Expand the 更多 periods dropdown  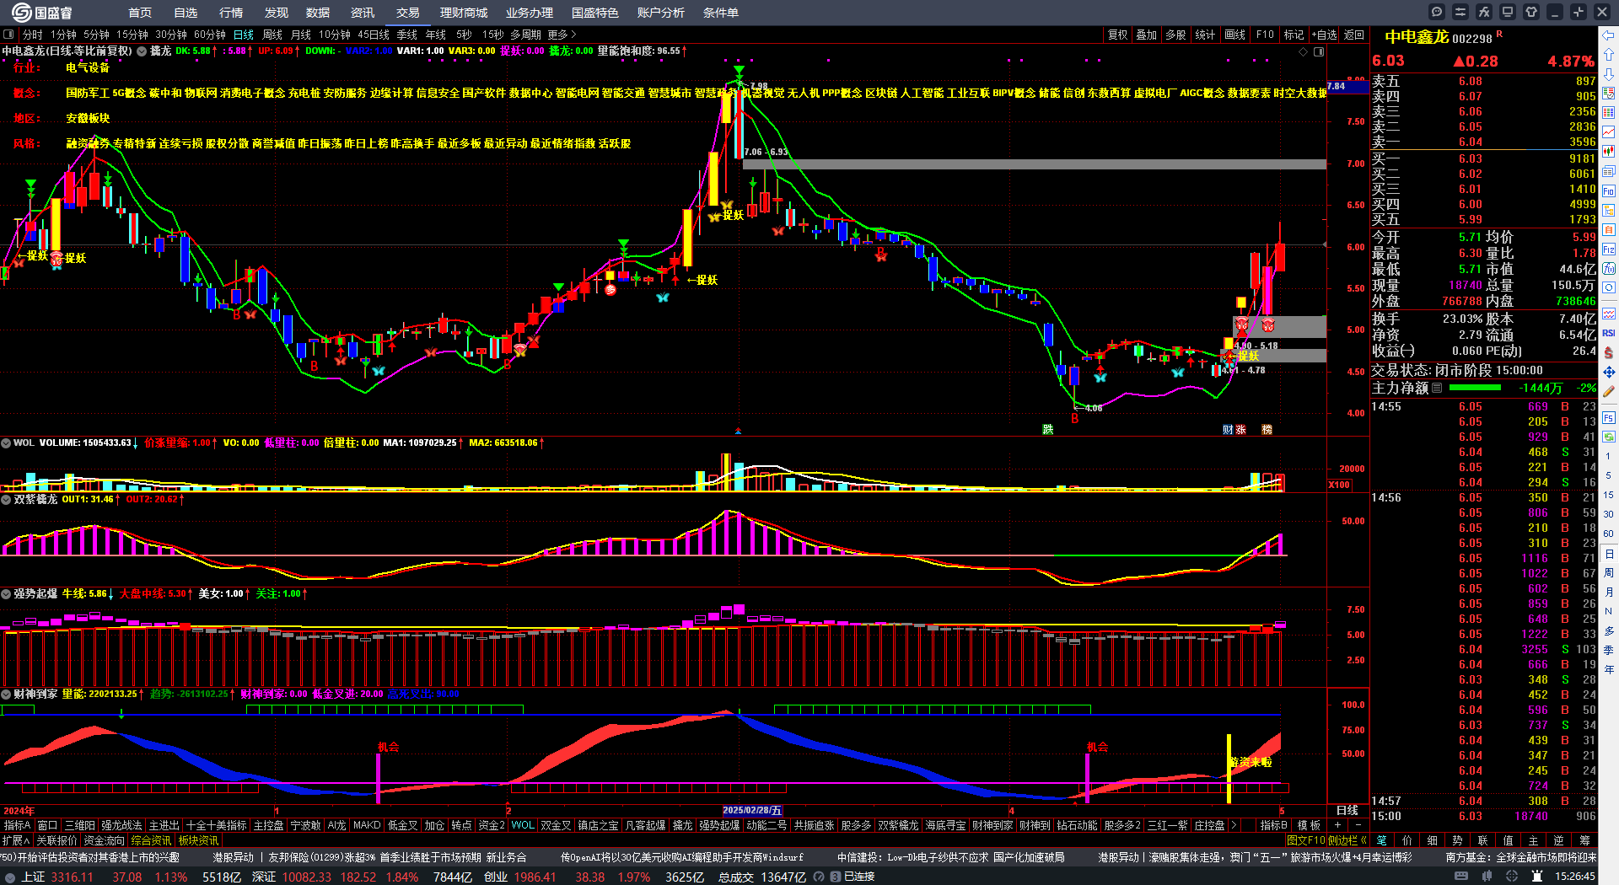coord(562,35)
